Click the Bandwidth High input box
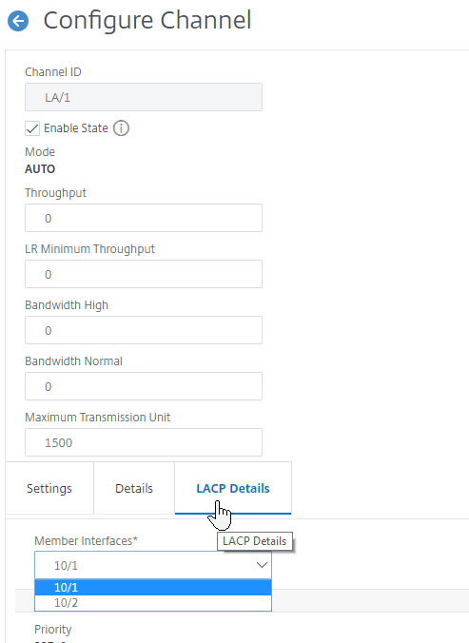The height and width of the screenshot is (643, 469). coord(144,330)
